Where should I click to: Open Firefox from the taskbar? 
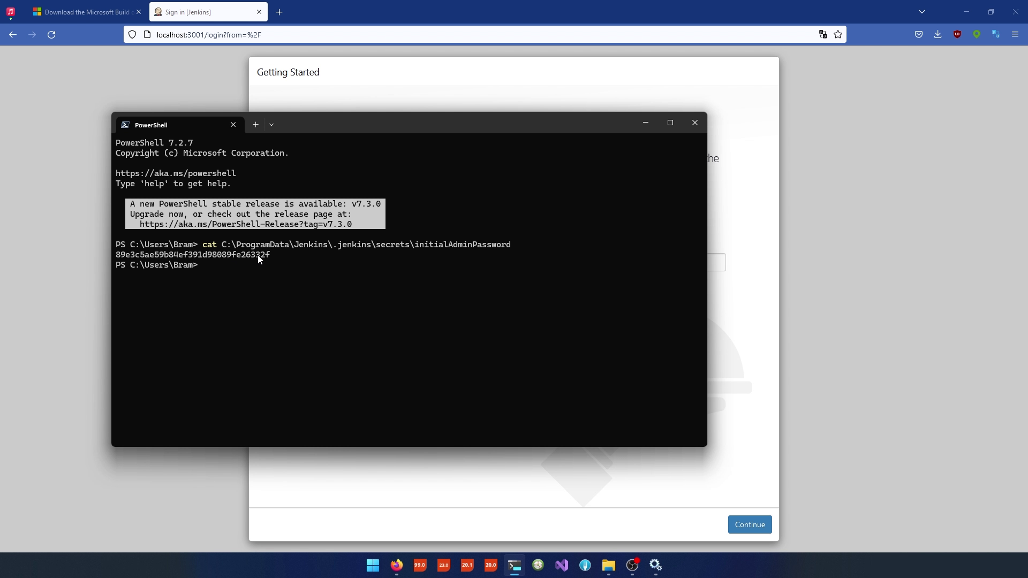click(397, 565)
